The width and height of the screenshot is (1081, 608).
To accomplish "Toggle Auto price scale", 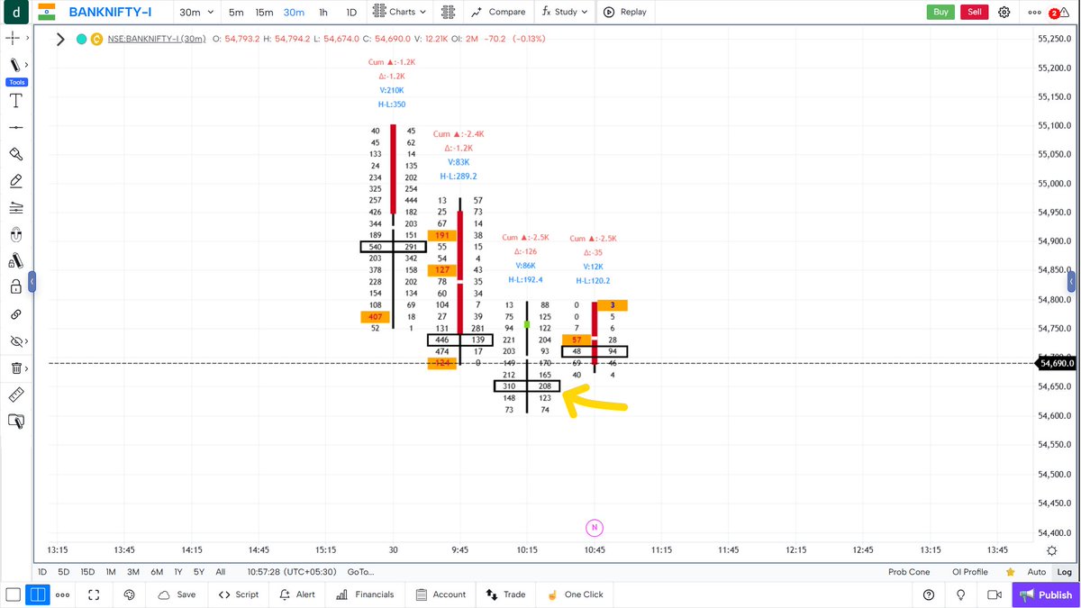I will [x=1037, y=572].
